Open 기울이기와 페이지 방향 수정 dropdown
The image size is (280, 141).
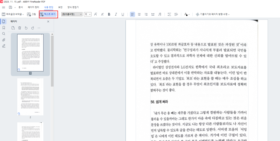pyautogui.click(x=212, y=14)
